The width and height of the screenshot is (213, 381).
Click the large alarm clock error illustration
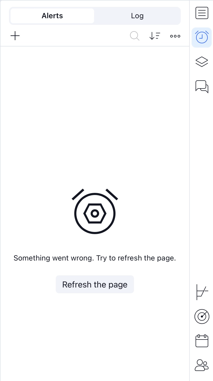tap(95, 211)
